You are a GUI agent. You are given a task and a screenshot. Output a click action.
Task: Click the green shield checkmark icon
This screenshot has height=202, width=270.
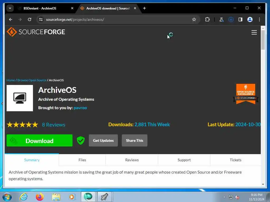pos(81,140)
